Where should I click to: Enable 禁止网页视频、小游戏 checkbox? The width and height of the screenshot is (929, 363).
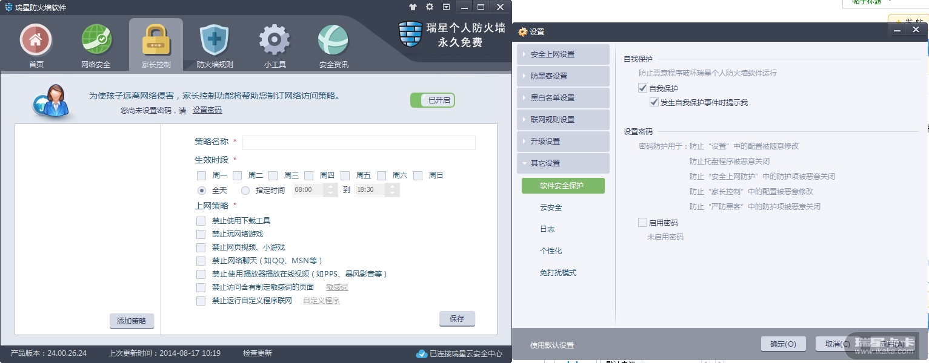[201, 247]
